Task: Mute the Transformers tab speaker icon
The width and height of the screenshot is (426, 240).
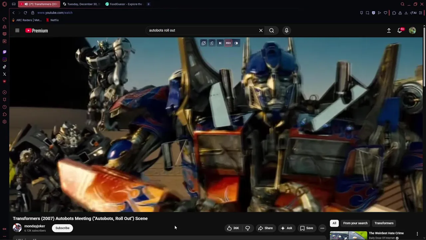Action: pos(26,4)
